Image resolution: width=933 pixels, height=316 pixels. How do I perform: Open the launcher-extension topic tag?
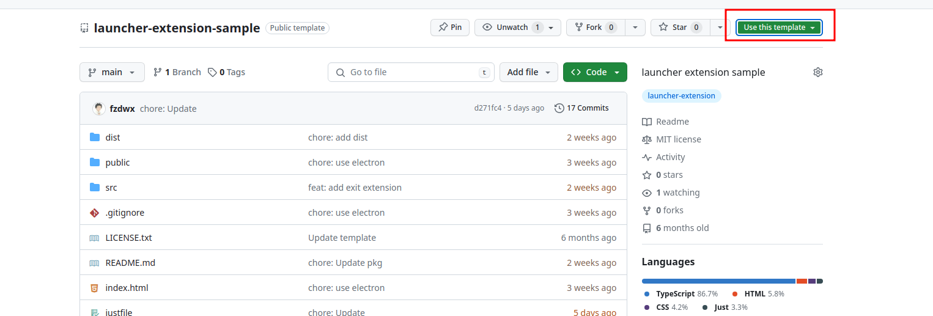click(x=681, y=96)
